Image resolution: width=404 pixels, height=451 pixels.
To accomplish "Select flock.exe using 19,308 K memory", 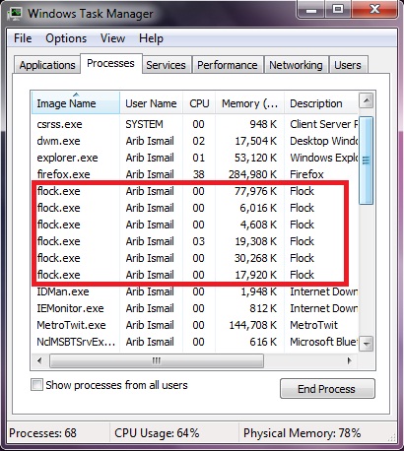I will (194, 241).
